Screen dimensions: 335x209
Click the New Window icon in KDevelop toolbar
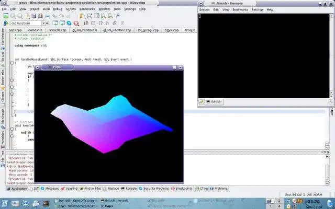pos(6,16)
